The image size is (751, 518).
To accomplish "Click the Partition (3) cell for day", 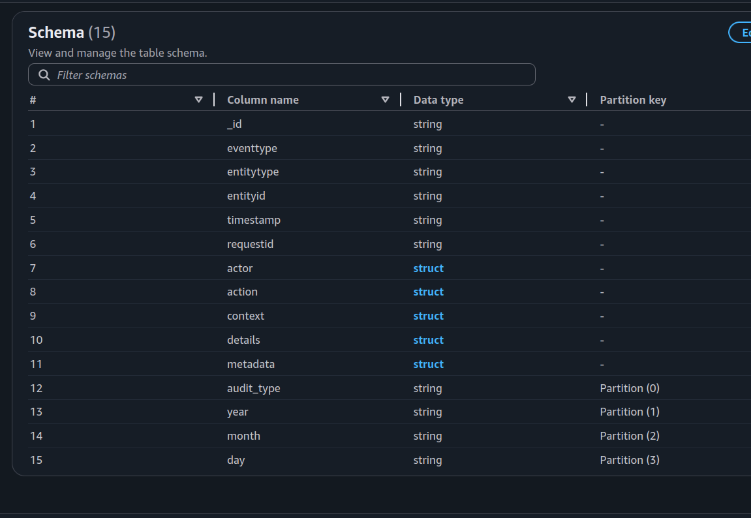I will coord(629,460).
